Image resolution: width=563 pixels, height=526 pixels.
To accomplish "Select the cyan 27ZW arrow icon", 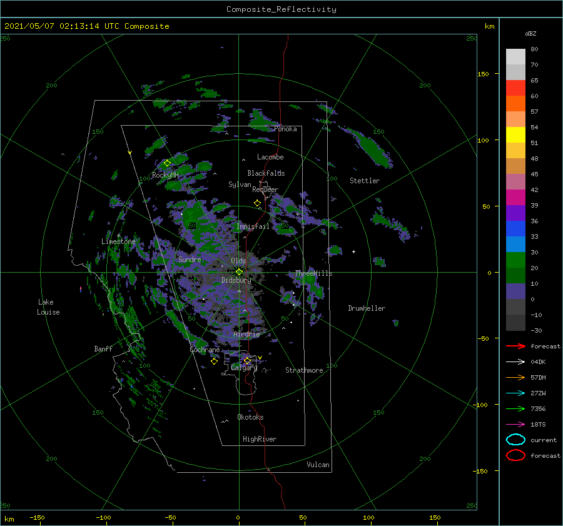I will pyautogui.click(x=515, y=393).
